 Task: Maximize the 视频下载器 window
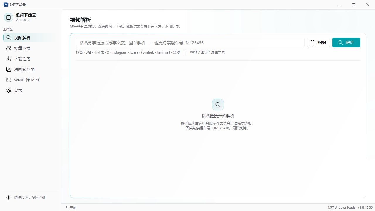coord(354,5)
